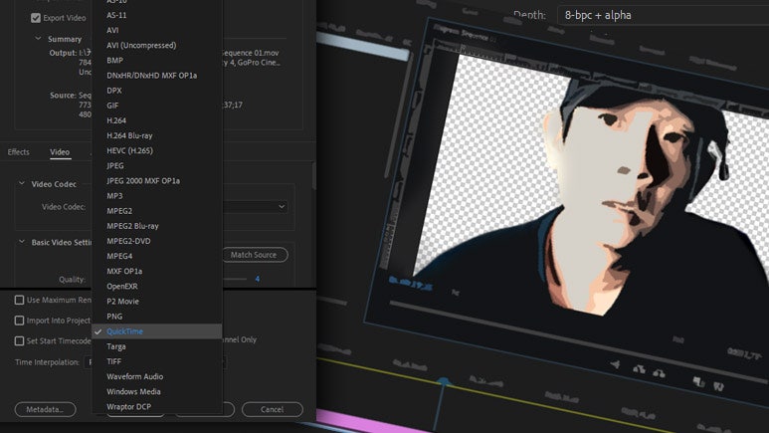Open the Video Codec dropdown arrow
Image resolution: width=769 pixels, height=433 pixels.
pyautogui.click(x=282, y=207)
